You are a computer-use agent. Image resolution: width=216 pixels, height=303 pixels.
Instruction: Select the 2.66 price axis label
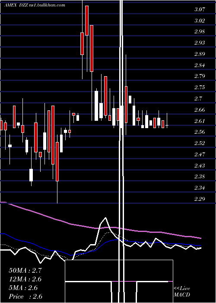(200, 110)
